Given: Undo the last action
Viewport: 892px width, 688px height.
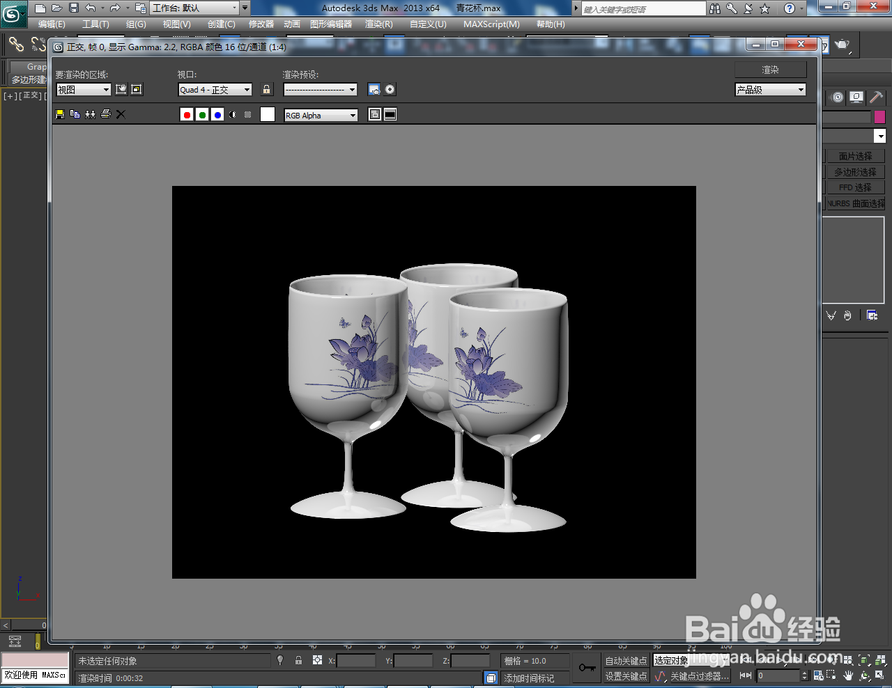Looking at the screenshot, I should (91, 8).
